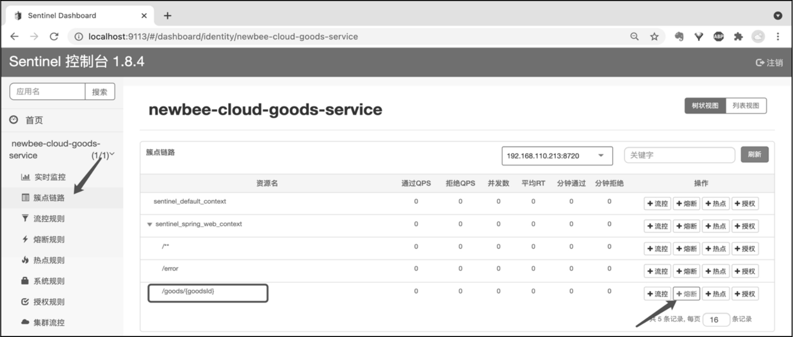Add 授权 rule for sentinel_spring_web_context
This screenshot has width=793, height=337.
pyautogui.click(x=745, y=226)
